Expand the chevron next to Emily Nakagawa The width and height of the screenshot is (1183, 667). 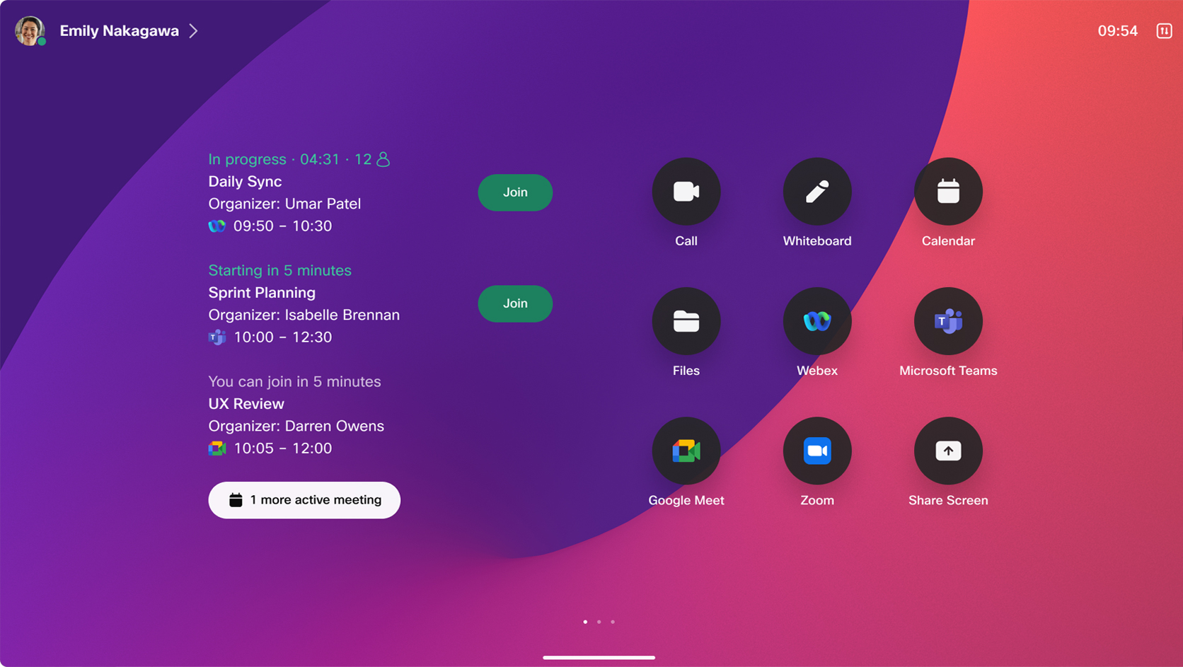point(193,31)
